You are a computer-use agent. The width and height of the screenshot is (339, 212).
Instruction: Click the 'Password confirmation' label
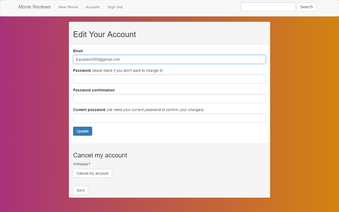coord(94,90)
